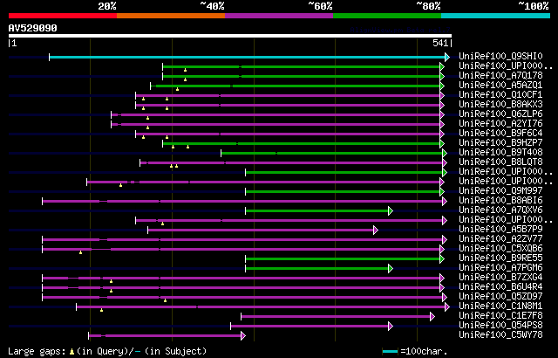Open the UniRef100_B8AKX3 hit label
The width and height of the screenshot is (558, 358).
coord(500,105)
